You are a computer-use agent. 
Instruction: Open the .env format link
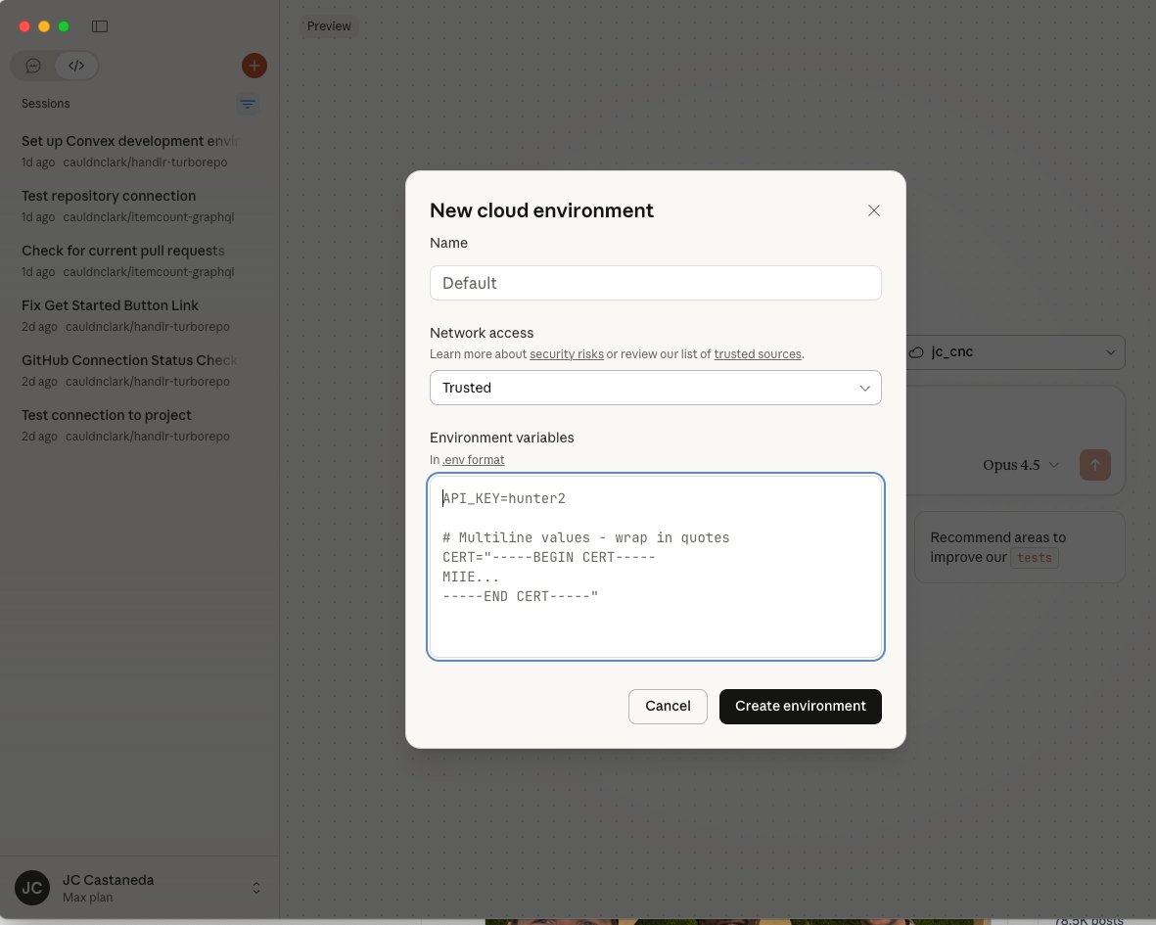tap(474, 460)
